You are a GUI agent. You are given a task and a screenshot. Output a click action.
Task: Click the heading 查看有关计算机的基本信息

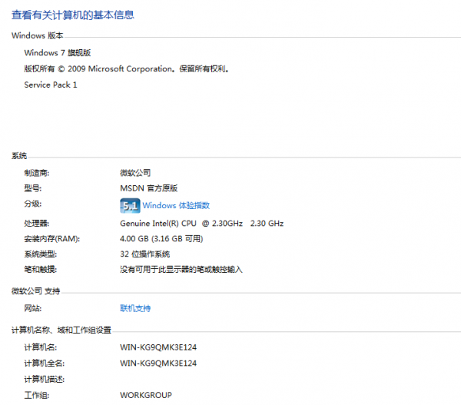(x=73, y=15)
